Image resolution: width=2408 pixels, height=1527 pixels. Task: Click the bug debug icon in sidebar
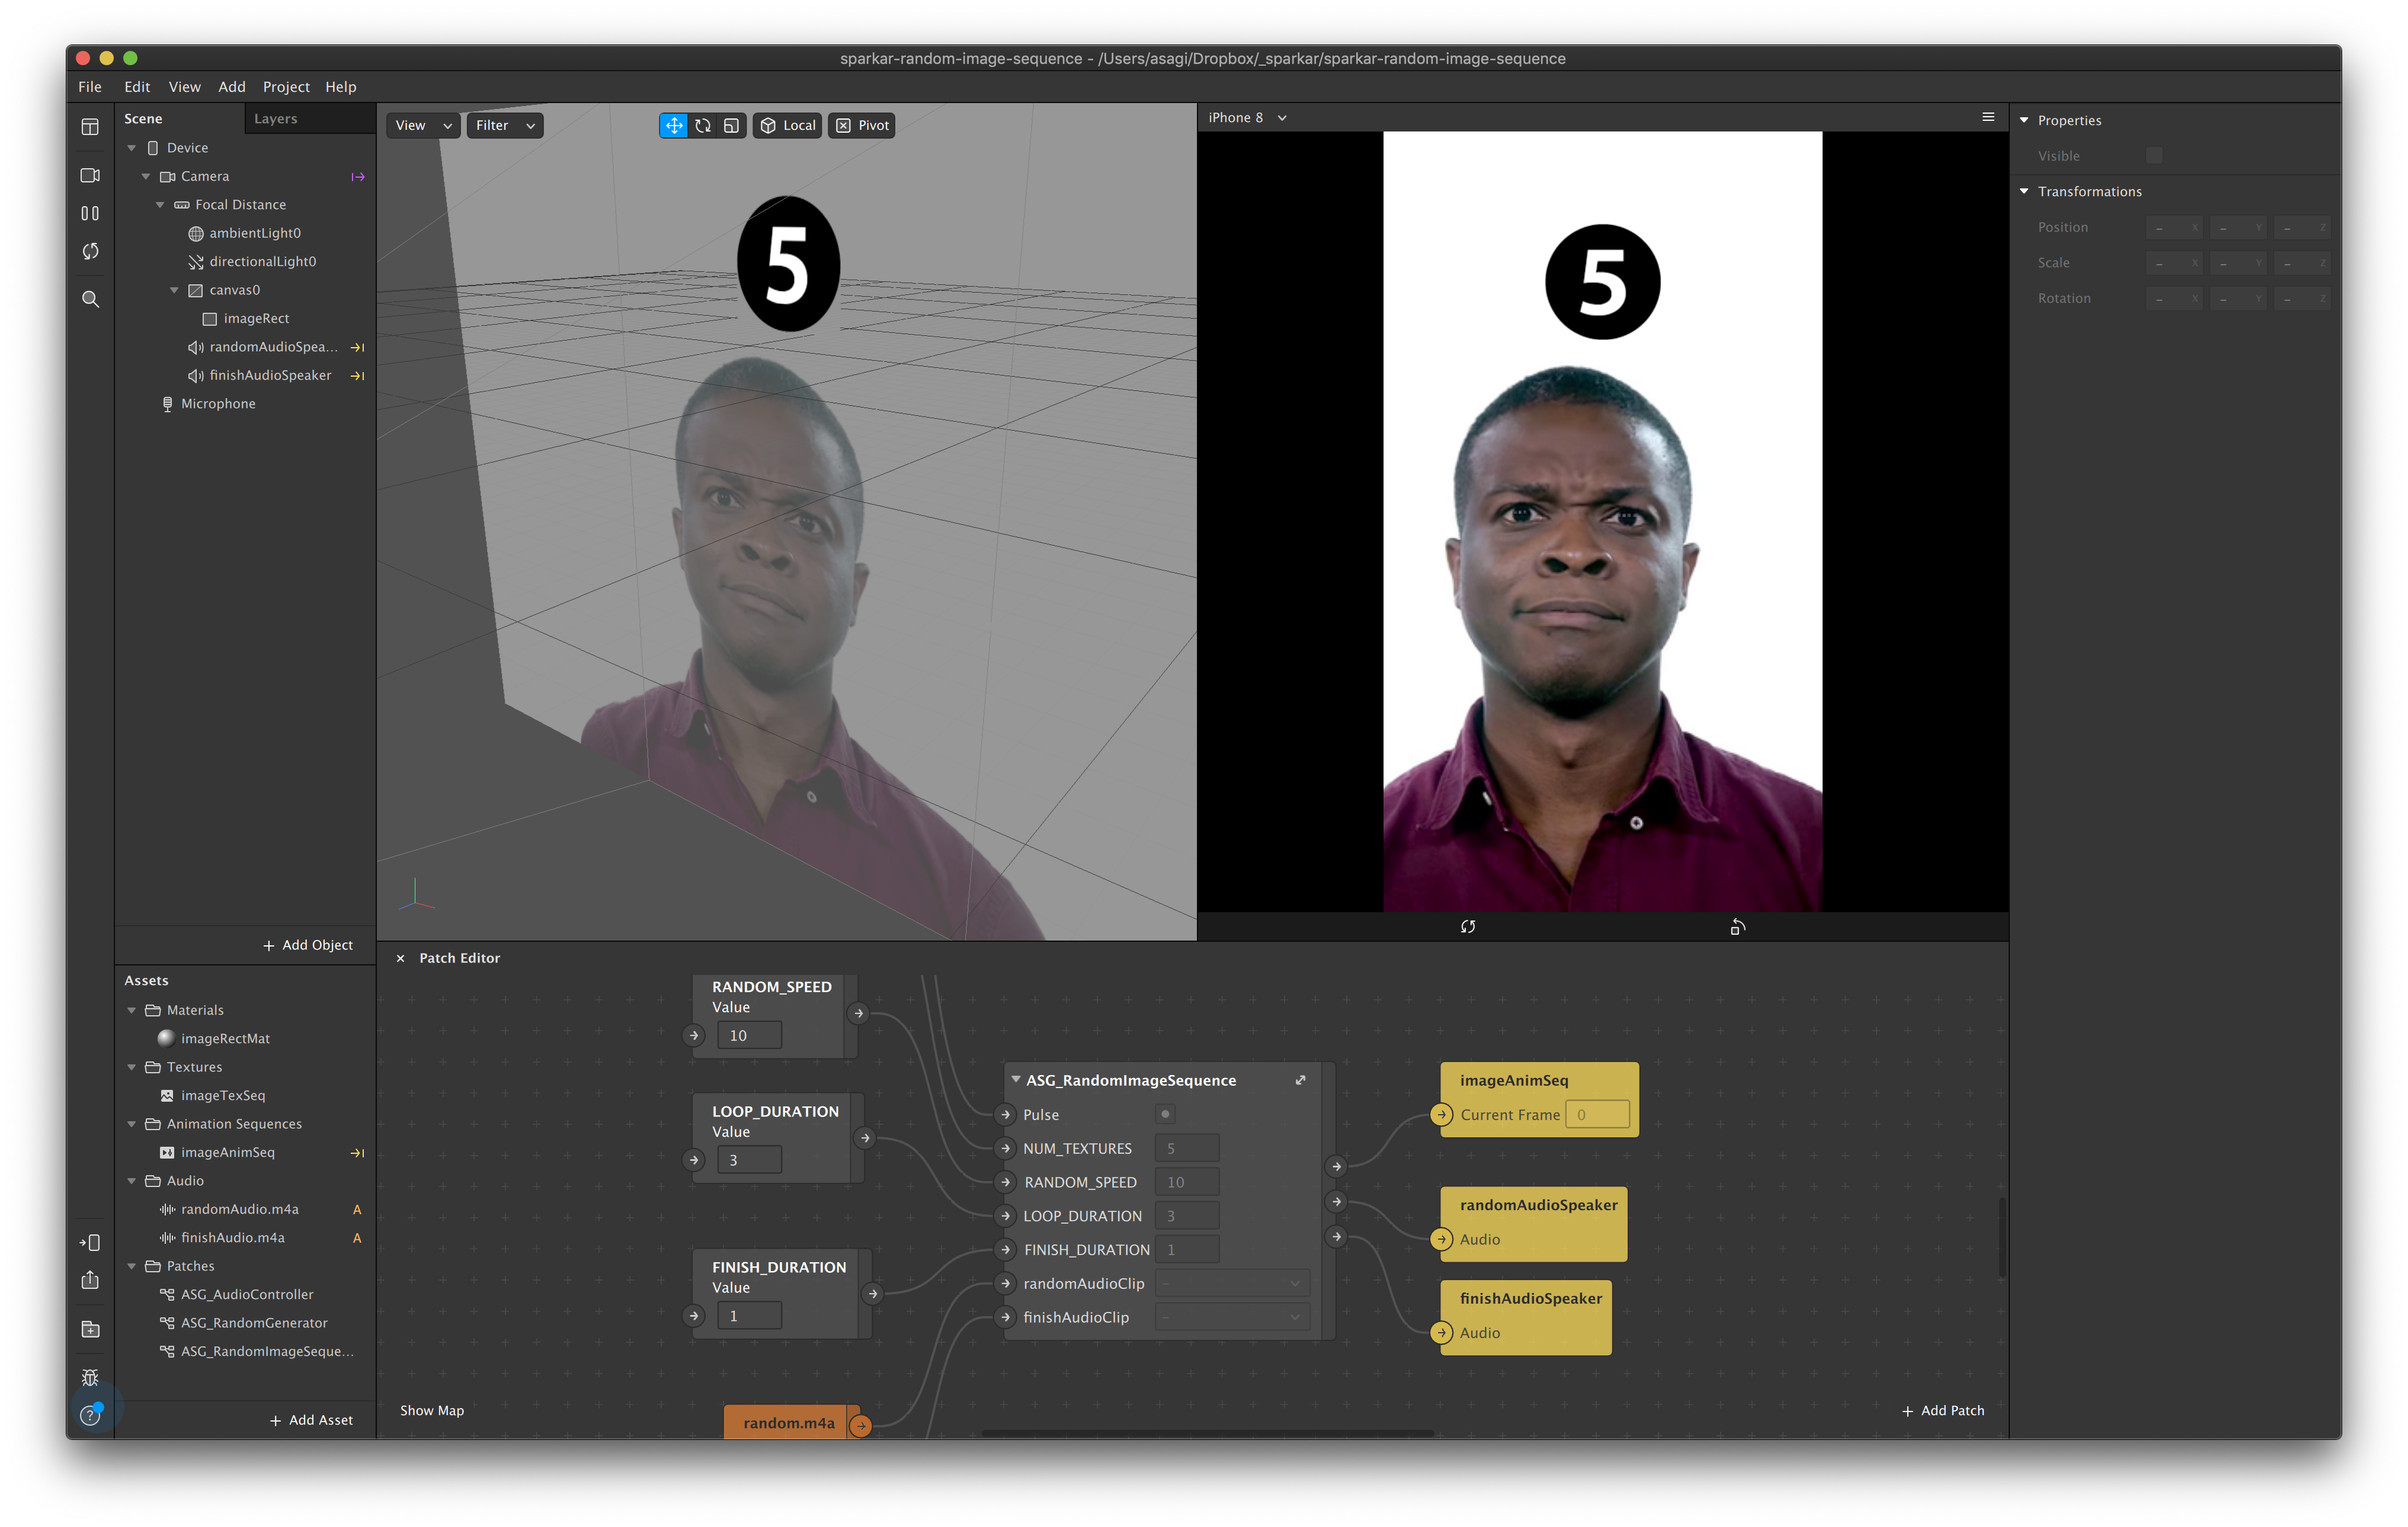click(x=90, y=1377)
